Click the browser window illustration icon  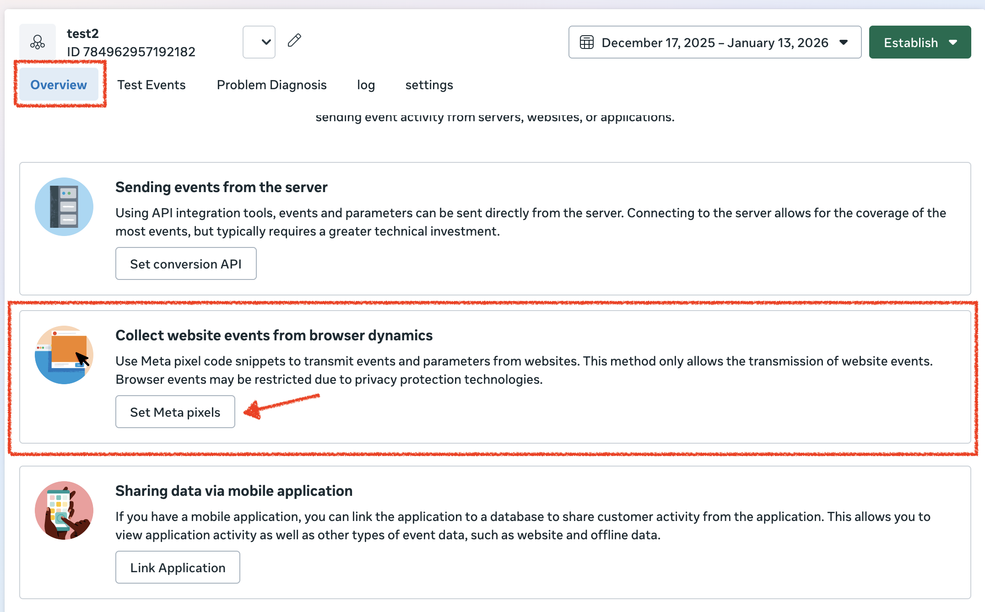click(64, 355)
